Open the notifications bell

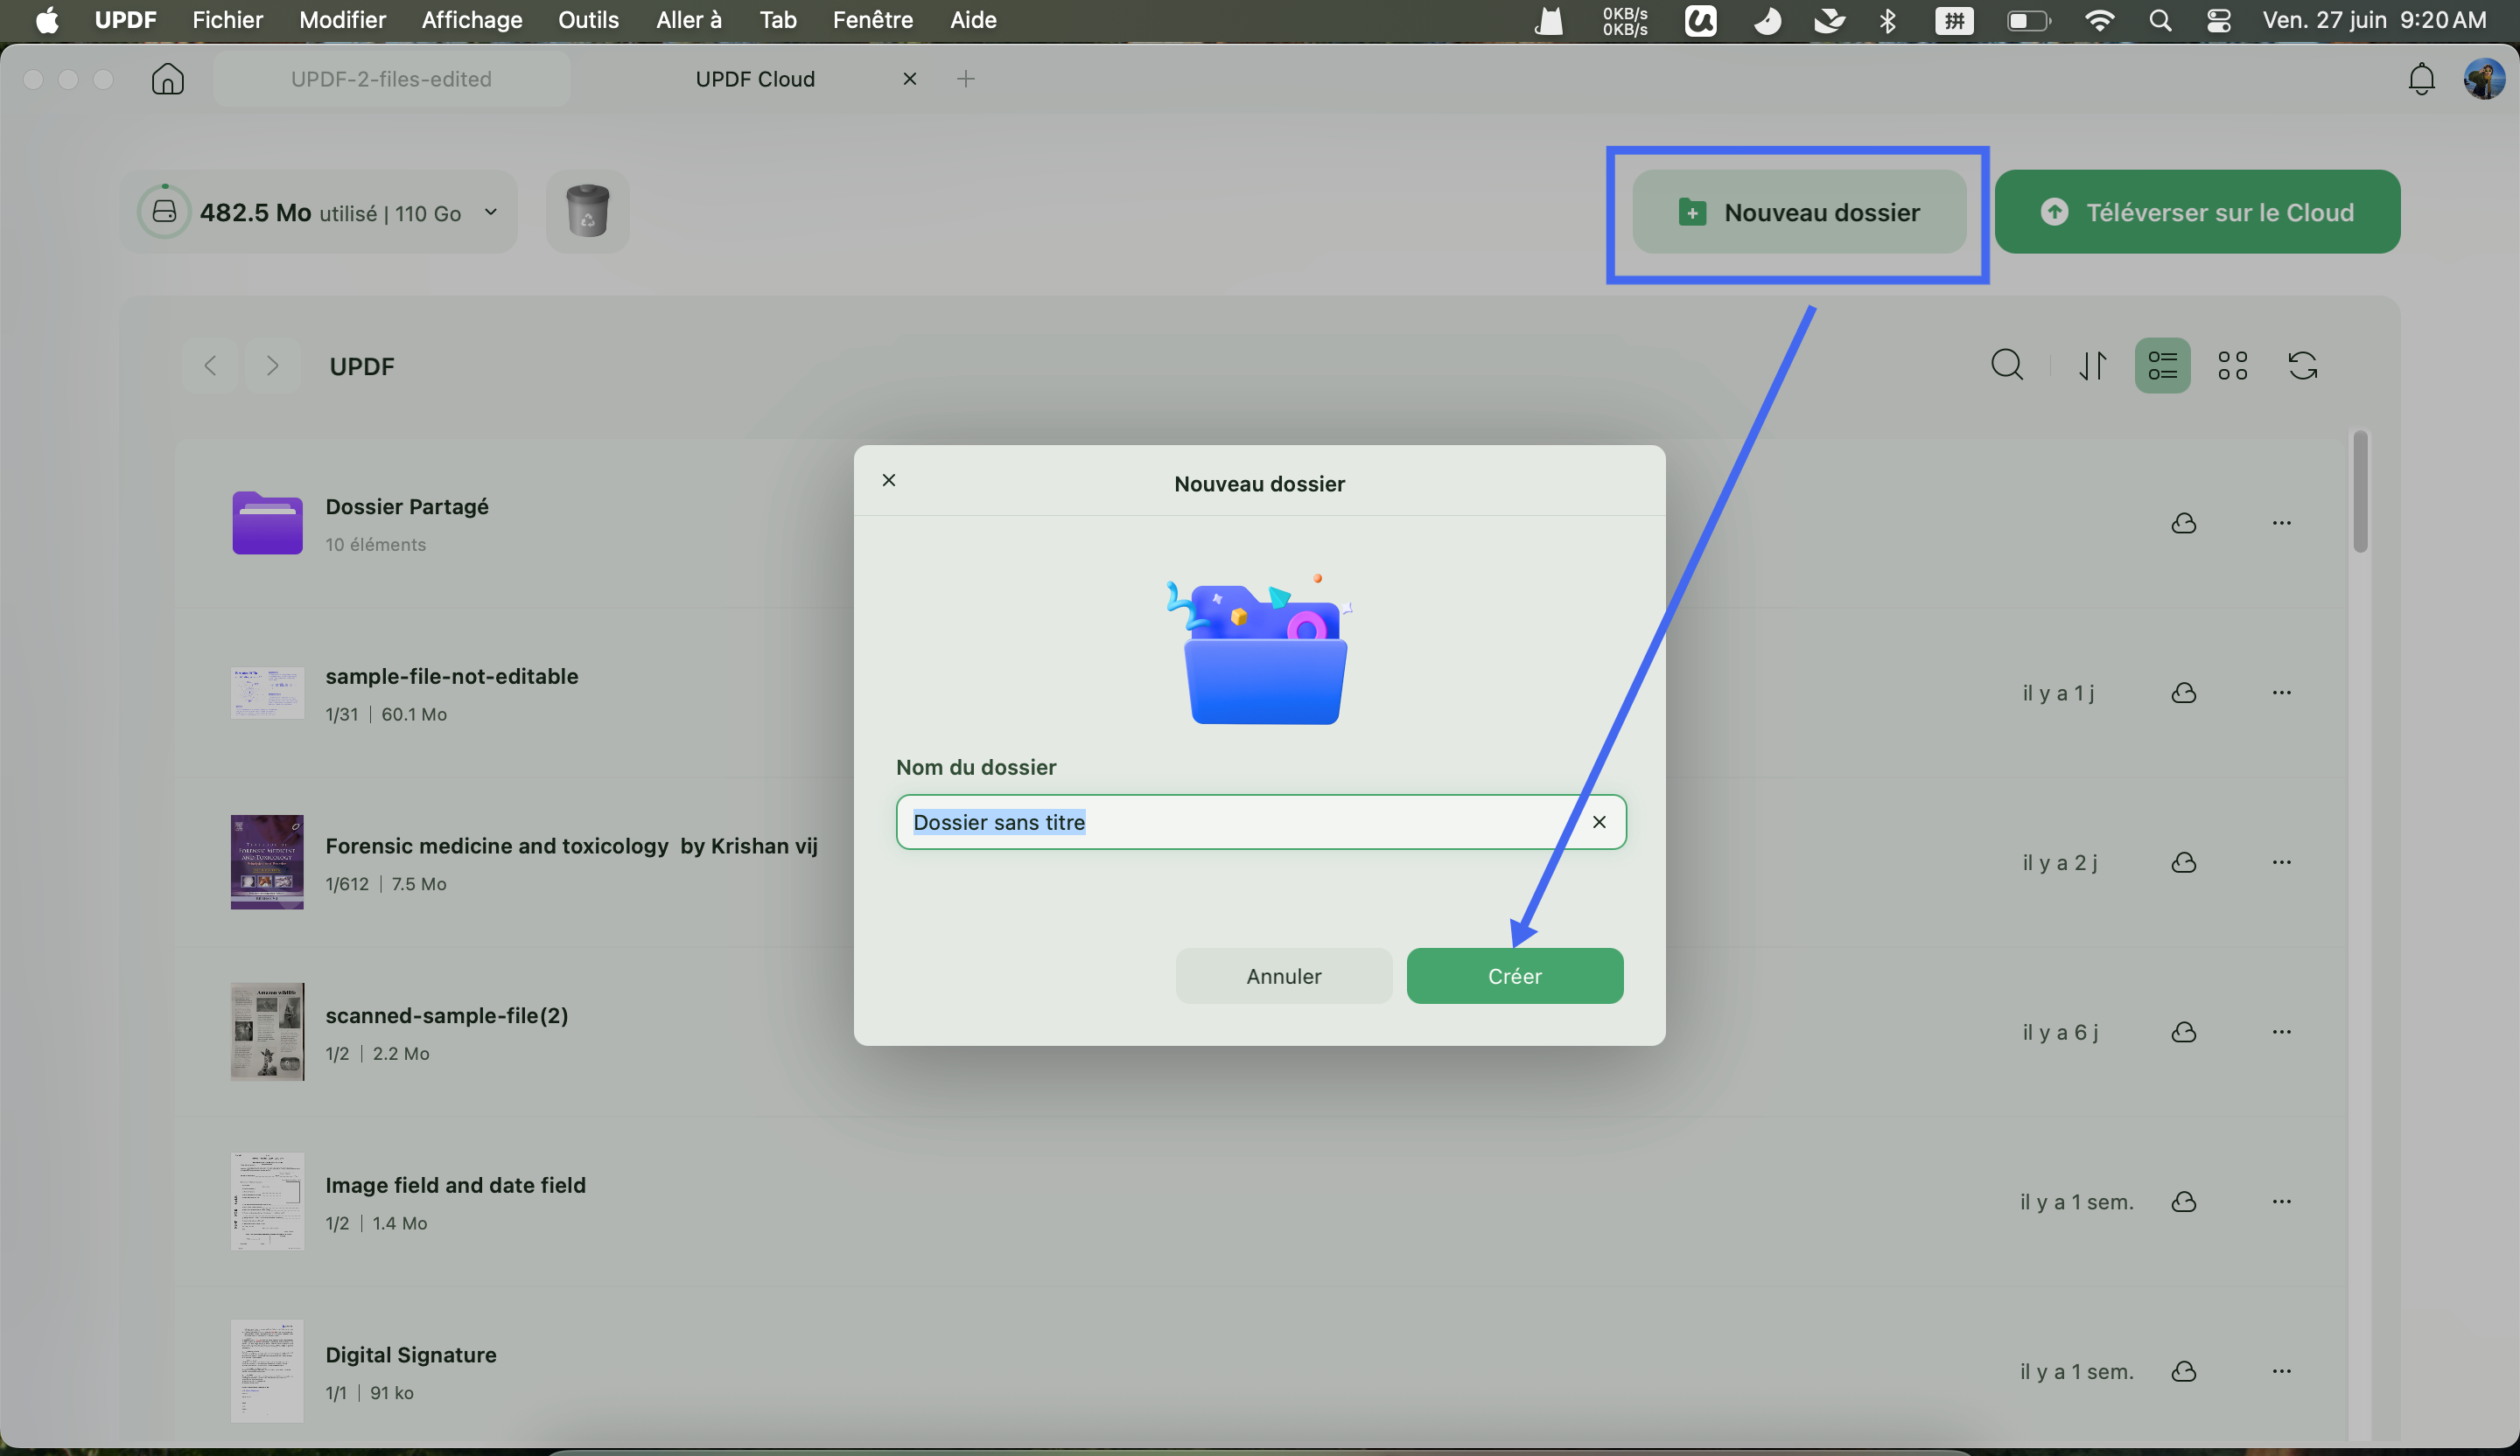click(2421, 79)
